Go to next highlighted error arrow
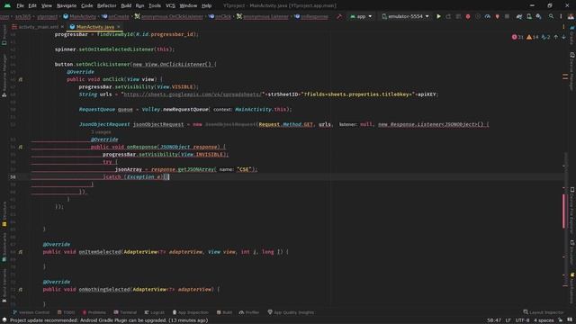Image resolution: width=576 pixels, height=324 pixels. [563, 37]
